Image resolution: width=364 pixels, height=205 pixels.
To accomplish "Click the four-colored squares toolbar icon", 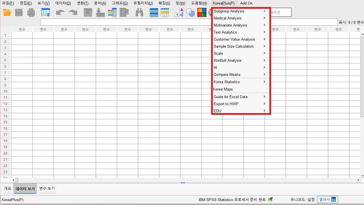I will [202, 12].
